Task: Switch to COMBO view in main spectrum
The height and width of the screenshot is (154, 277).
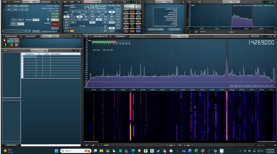Action: 106,145
